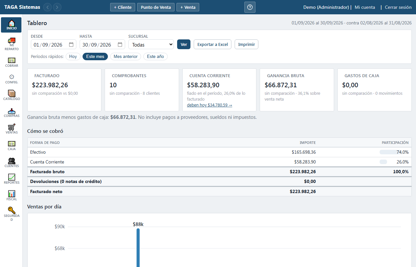Open calendar picker for Hasta date

click(120, 45)
